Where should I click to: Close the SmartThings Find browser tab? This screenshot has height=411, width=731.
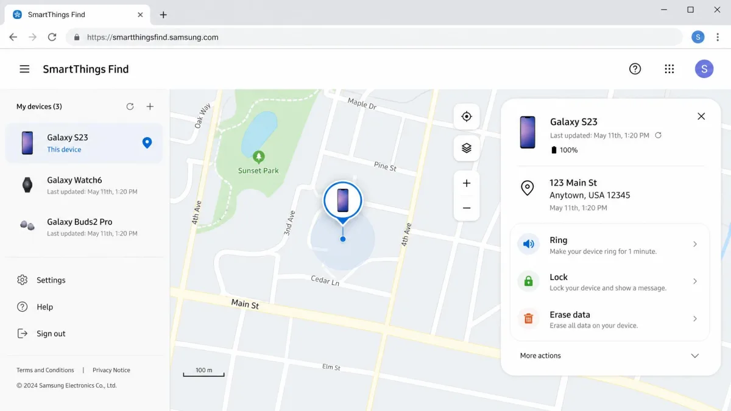141,15
